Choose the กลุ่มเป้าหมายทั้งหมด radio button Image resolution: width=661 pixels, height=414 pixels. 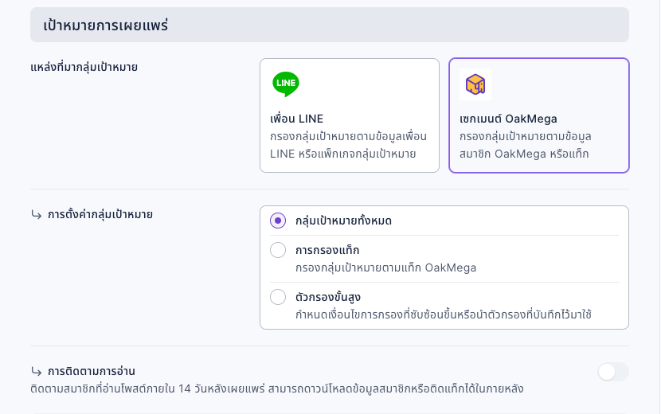[x=278, y=221]
